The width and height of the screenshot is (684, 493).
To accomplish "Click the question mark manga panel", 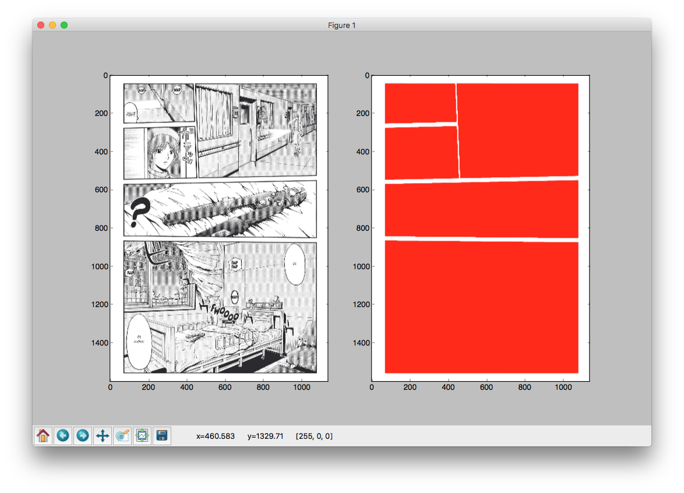I will pyautogui.click(x=220, y=209).
